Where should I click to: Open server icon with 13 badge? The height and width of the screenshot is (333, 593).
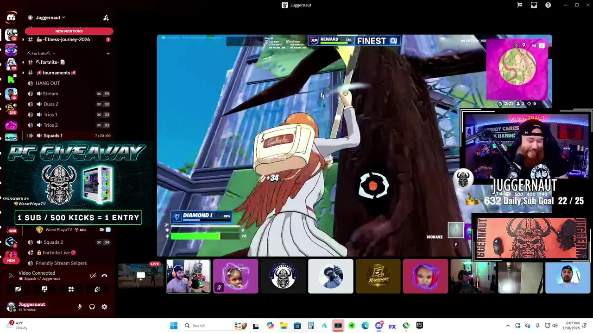click(x=11, y=34)
